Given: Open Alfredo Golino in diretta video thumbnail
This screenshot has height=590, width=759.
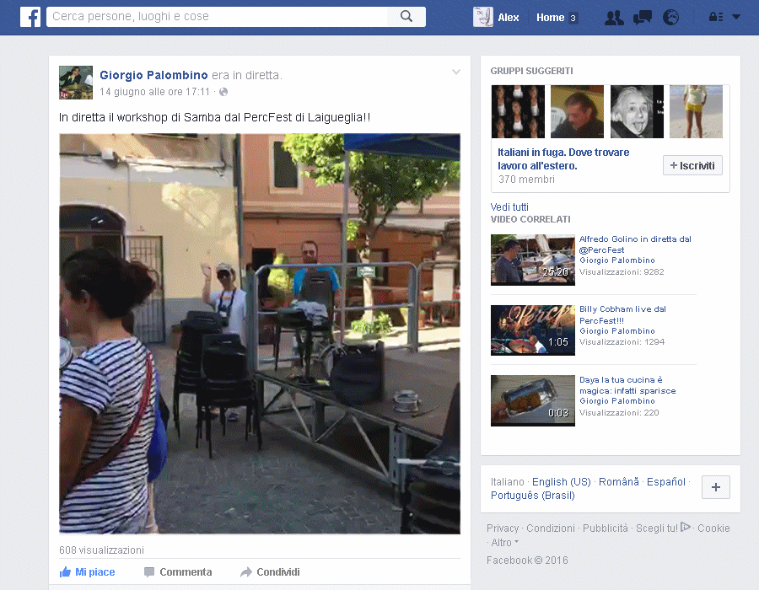Looking at the screenshot, I should click(x=532, y=260).
